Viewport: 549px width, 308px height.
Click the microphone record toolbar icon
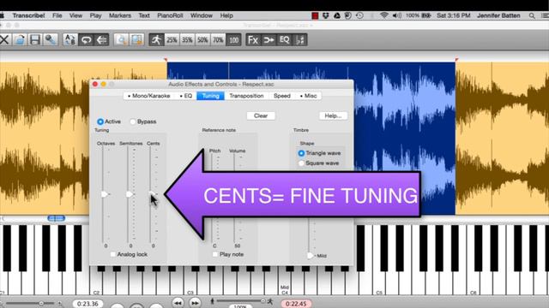(x=51, y=40)
